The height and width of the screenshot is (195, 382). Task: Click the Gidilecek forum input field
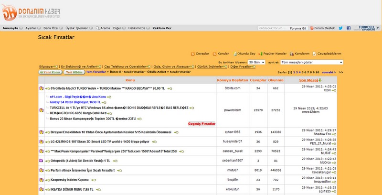coord(273,28)
